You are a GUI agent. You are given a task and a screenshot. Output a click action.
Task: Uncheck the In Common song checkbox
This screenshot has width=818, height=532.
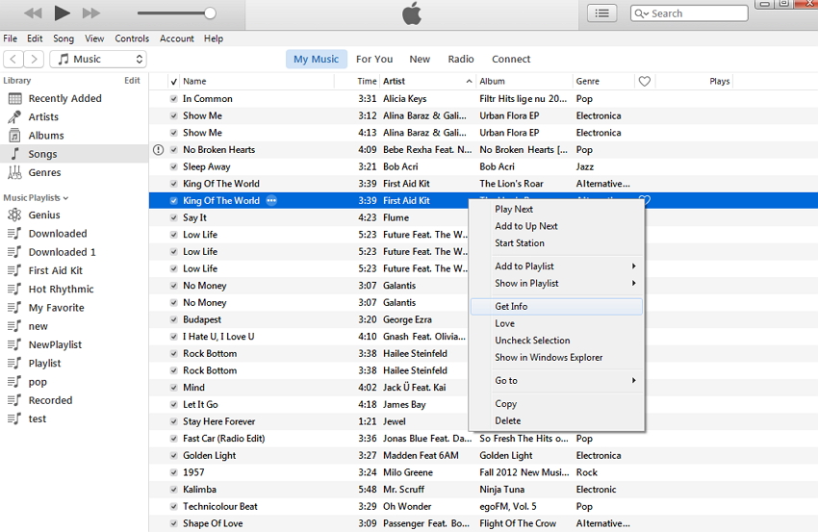173,99
